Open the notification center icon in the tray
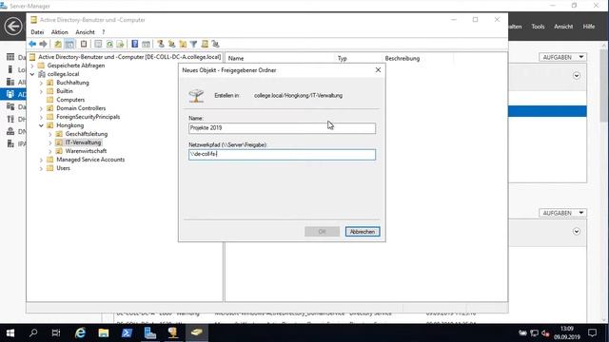The height and width of the screenshot is (342, 609). pos(592,332)
